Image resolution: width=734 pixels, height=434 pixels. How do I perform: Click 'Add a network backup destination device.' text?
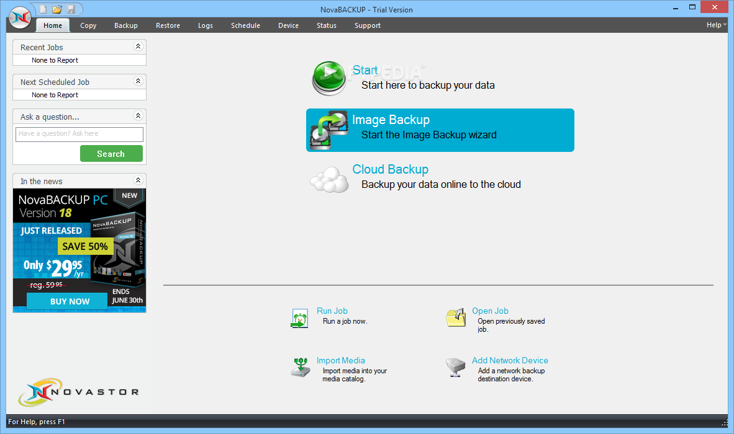coord(511,374)
